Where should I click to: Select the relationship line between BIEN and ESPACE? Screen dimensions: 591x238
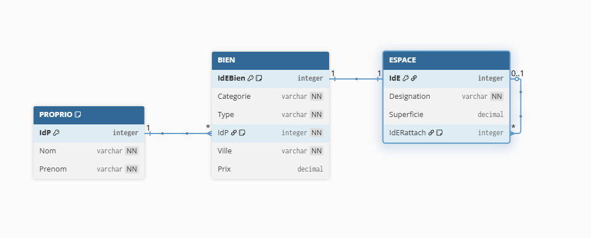point(356,79)
